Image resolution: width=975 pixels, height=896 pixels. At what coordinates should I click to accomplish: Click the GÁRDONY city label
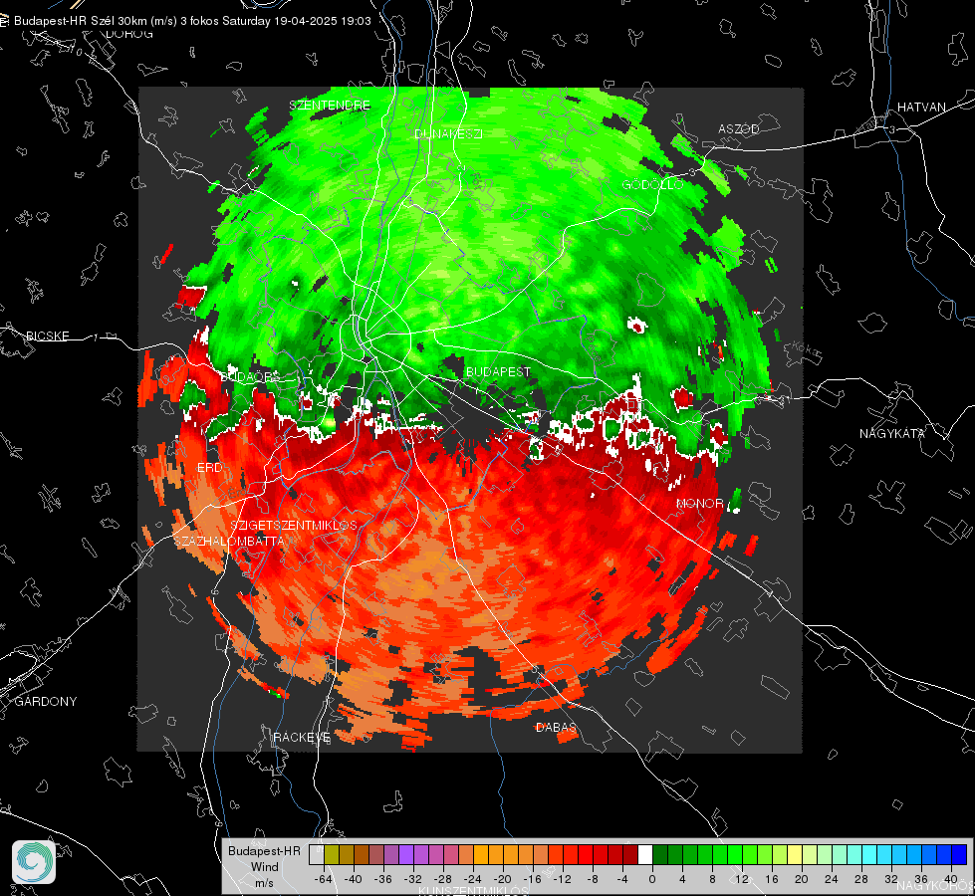tap(46, 702)
